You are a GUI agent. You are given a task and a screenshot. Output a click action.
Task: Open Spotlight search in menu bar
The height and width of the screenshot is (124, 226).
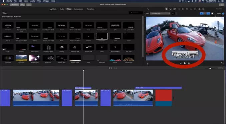click(x=219, y=1)
